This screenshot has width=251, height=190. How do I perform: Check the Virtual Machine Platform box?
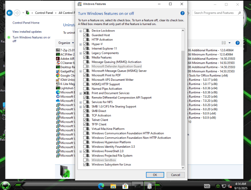pos(85,129)
